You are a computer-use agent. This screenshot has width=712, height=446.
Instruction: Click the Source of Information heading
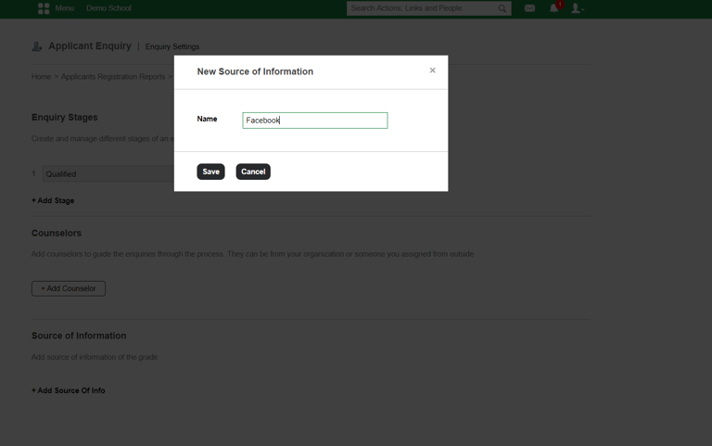79,336
